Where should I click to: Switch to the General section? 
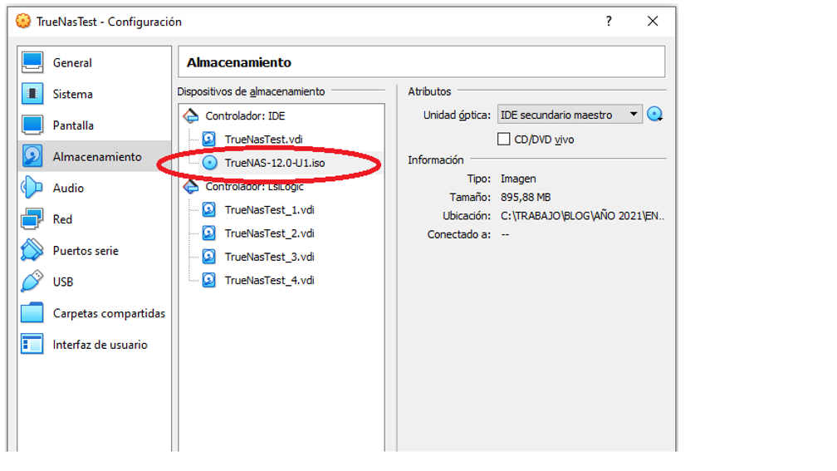(x=72, y=63)
